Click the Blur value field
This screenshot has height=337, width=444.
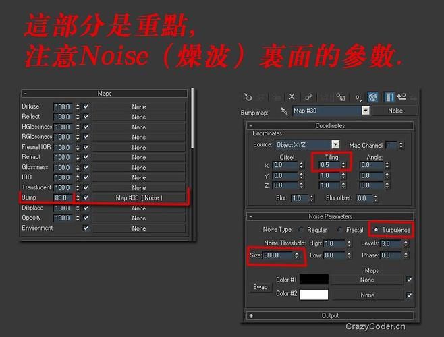[300, 198]
